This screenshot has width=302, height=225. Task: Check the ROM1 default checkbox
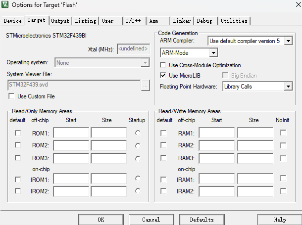pyautogui.click(x=18, y=133)
